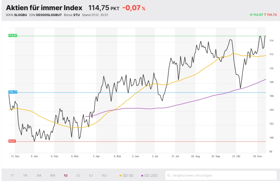Click the daily high value H 114,97
Screen dimensions: 280x181
tap(256, 15)
